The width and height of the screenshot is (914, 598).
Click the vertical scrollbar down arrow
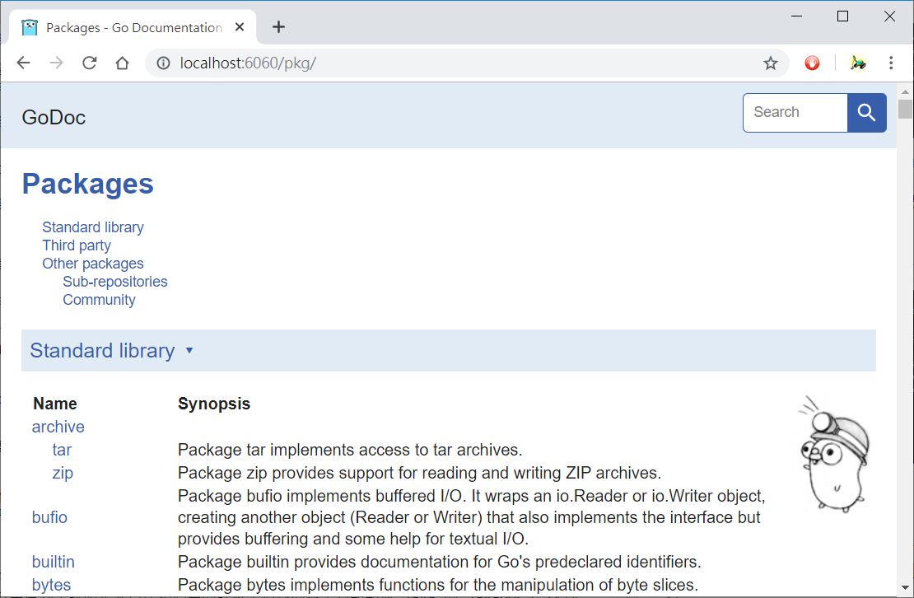(x=905, y=590)
